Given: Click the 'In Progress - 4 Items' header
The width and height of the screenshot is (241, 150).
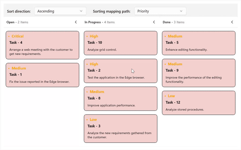Looking at the screenshot, I should tap(100, 22).
